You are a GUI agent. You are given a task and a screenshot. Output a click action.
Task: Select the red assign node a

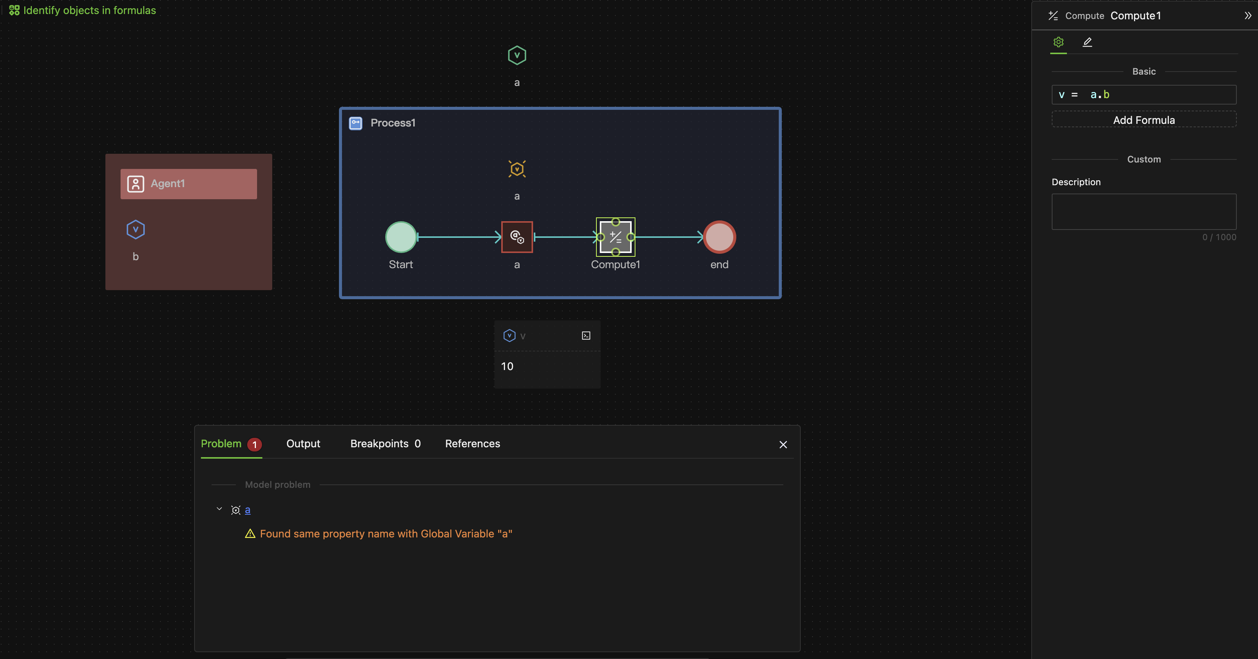[x=517, y=237]
